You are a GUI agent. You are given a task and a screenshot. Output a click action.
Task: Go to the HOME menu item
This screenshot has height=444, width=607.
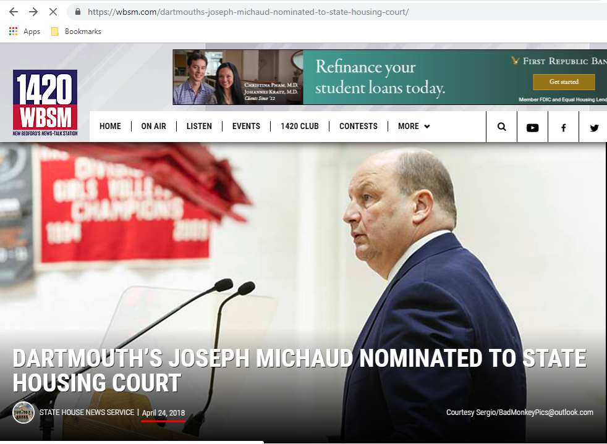(110, 126)
